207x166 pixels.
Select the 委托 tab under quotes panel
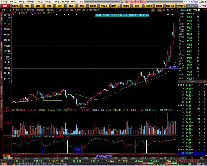point(202,158)
